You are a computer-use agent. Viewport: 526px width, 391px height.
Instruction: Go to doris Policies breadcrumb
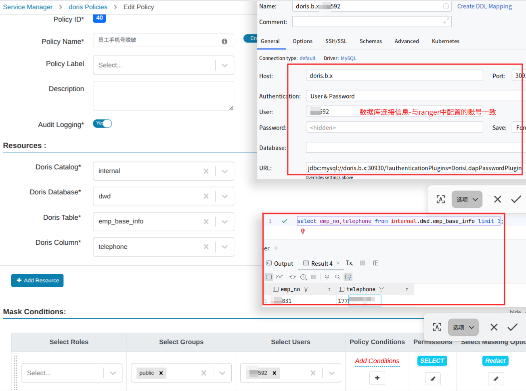click(x=88, y=7)
